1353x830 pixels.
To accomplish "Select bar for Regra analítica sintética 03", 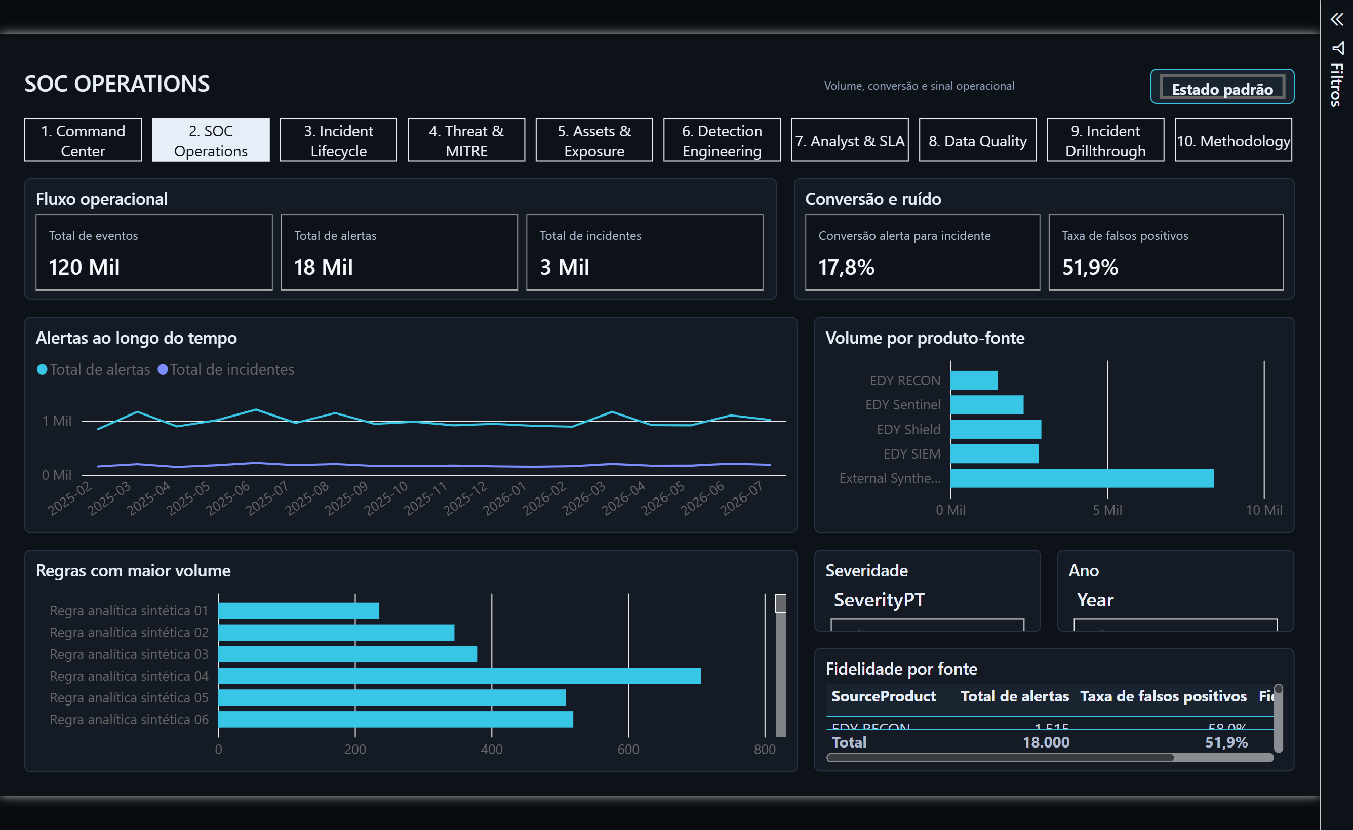I will pyautogui.click(x=348, y=654).
